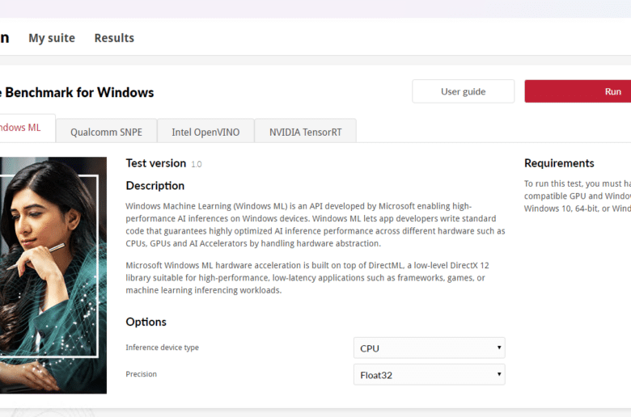Click the Description heading
Screen dimensions: 631x417
pyautogui.click(x=155, y=186)
